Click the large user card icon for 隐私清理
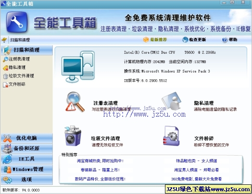 [172, 101]
